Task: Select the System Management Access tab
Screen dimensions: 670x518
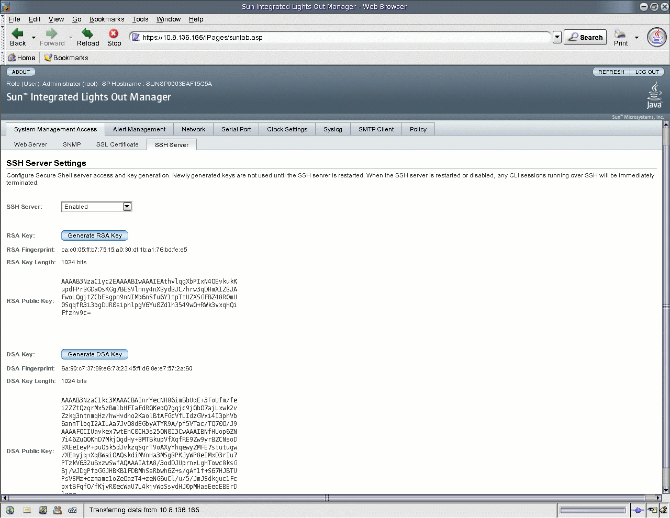Action: (x=55, y=129)
